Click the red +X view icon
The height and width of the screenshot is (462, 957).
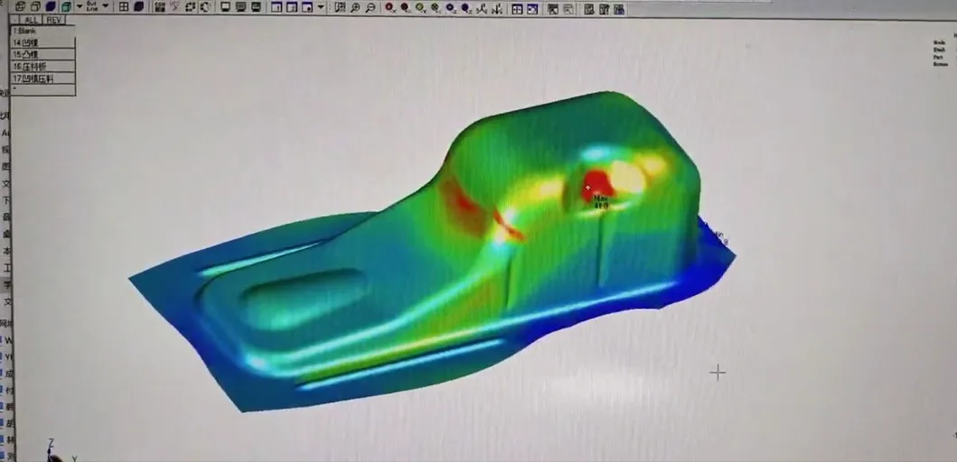389,7
